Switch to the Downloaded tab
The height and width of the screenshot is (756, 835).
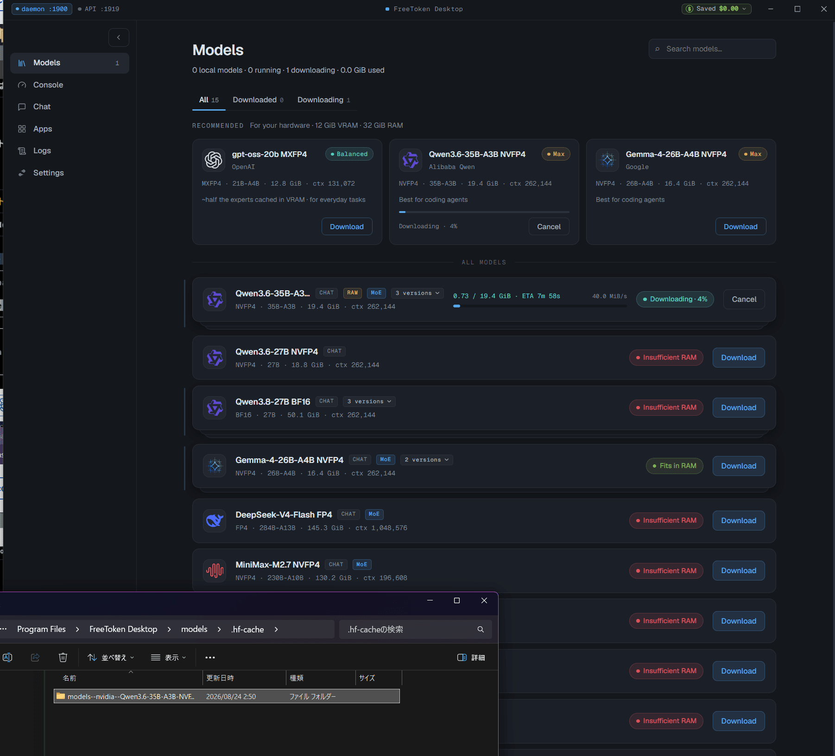(x=258, y=100)
